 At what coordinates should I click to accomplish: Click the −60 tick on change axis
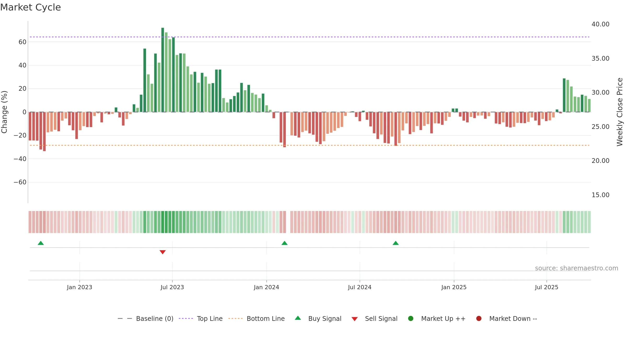click(x=20, y=182)
